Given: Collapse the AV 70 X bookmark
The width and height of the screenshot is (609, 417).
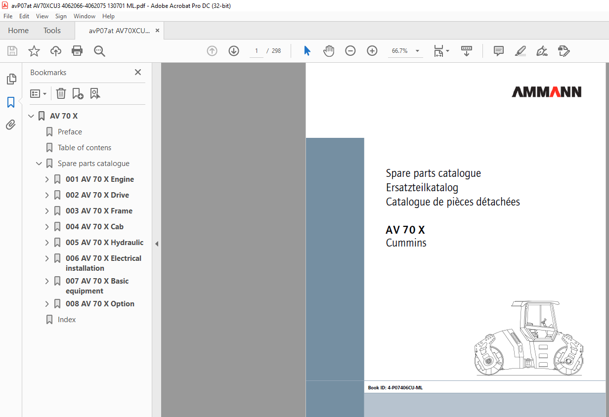Looking at the screenshot, I should pyautogui.click(x=32, y=116).
